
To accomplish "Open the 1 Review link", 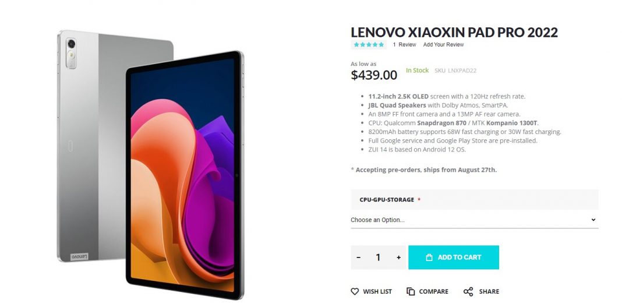I will tap(404, 44).
